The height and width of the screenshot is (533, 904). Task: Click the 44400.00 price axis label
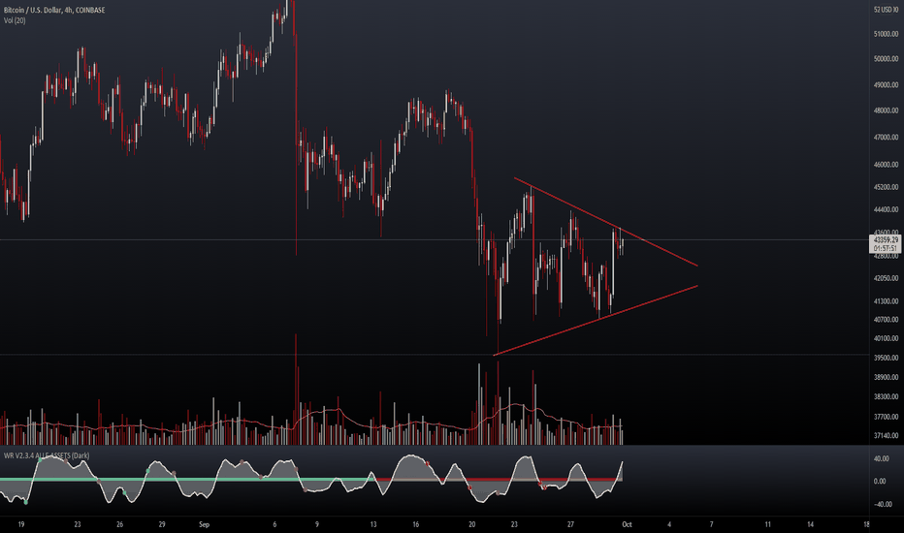[x=886, y=209]
